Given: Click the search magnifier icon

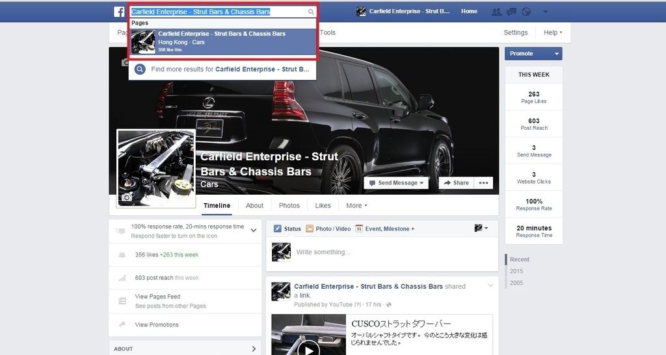Looking at the screenshot, I should [311, 12].
